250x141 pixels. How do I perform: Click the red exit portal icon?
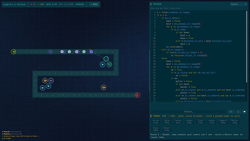(138, 95)
